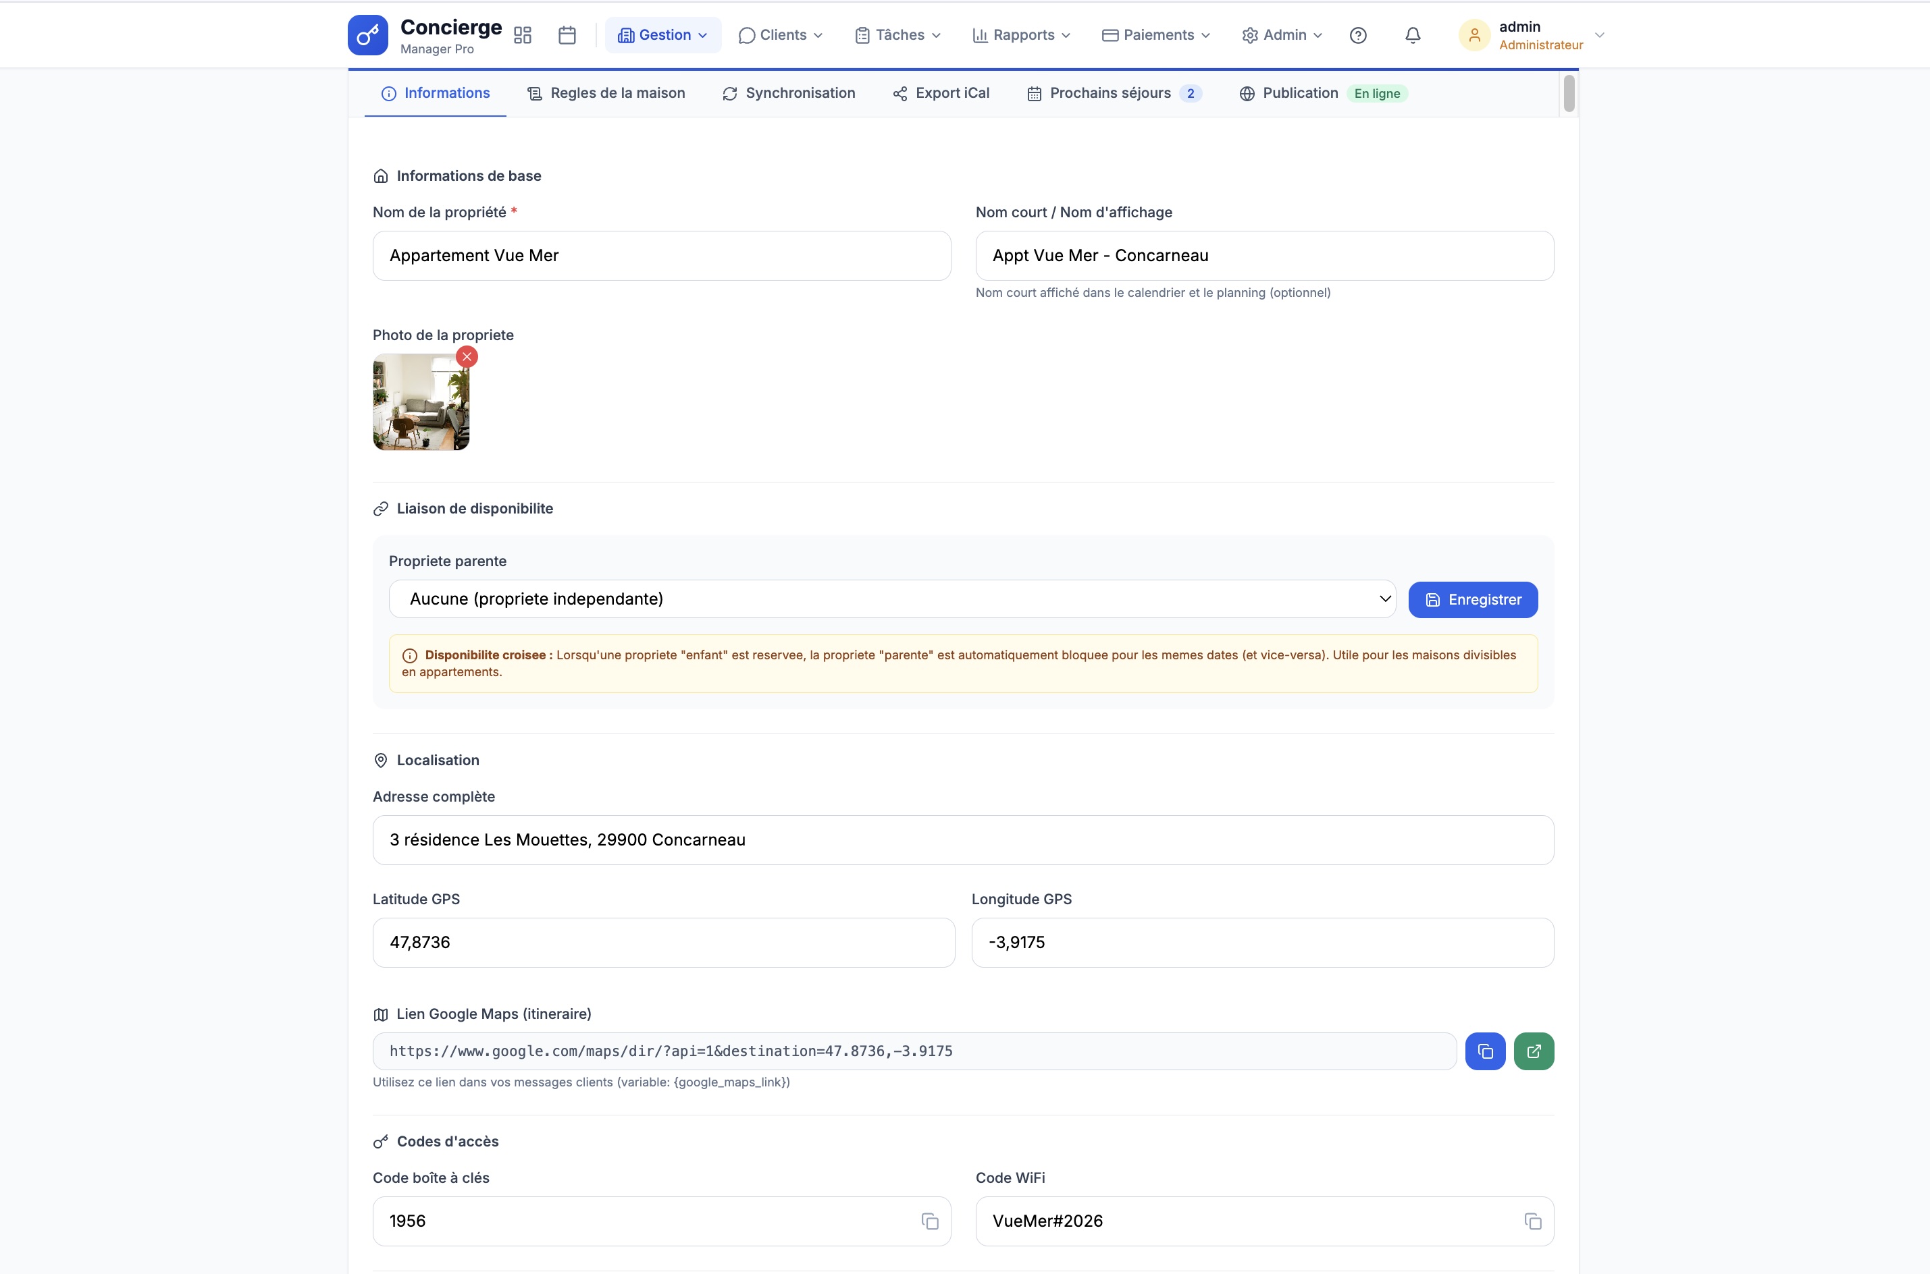Click the Adresse complète field
This screenshot has width=1930, height=1274.
[962, 840]
